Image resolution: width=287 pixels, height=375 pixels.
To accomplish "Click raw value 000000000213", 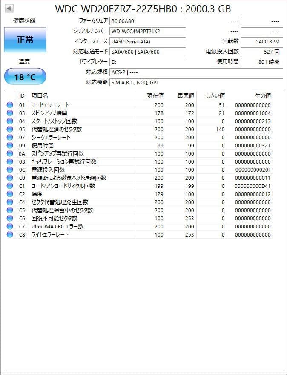I will pyautogui.click(x=253, y=121).
